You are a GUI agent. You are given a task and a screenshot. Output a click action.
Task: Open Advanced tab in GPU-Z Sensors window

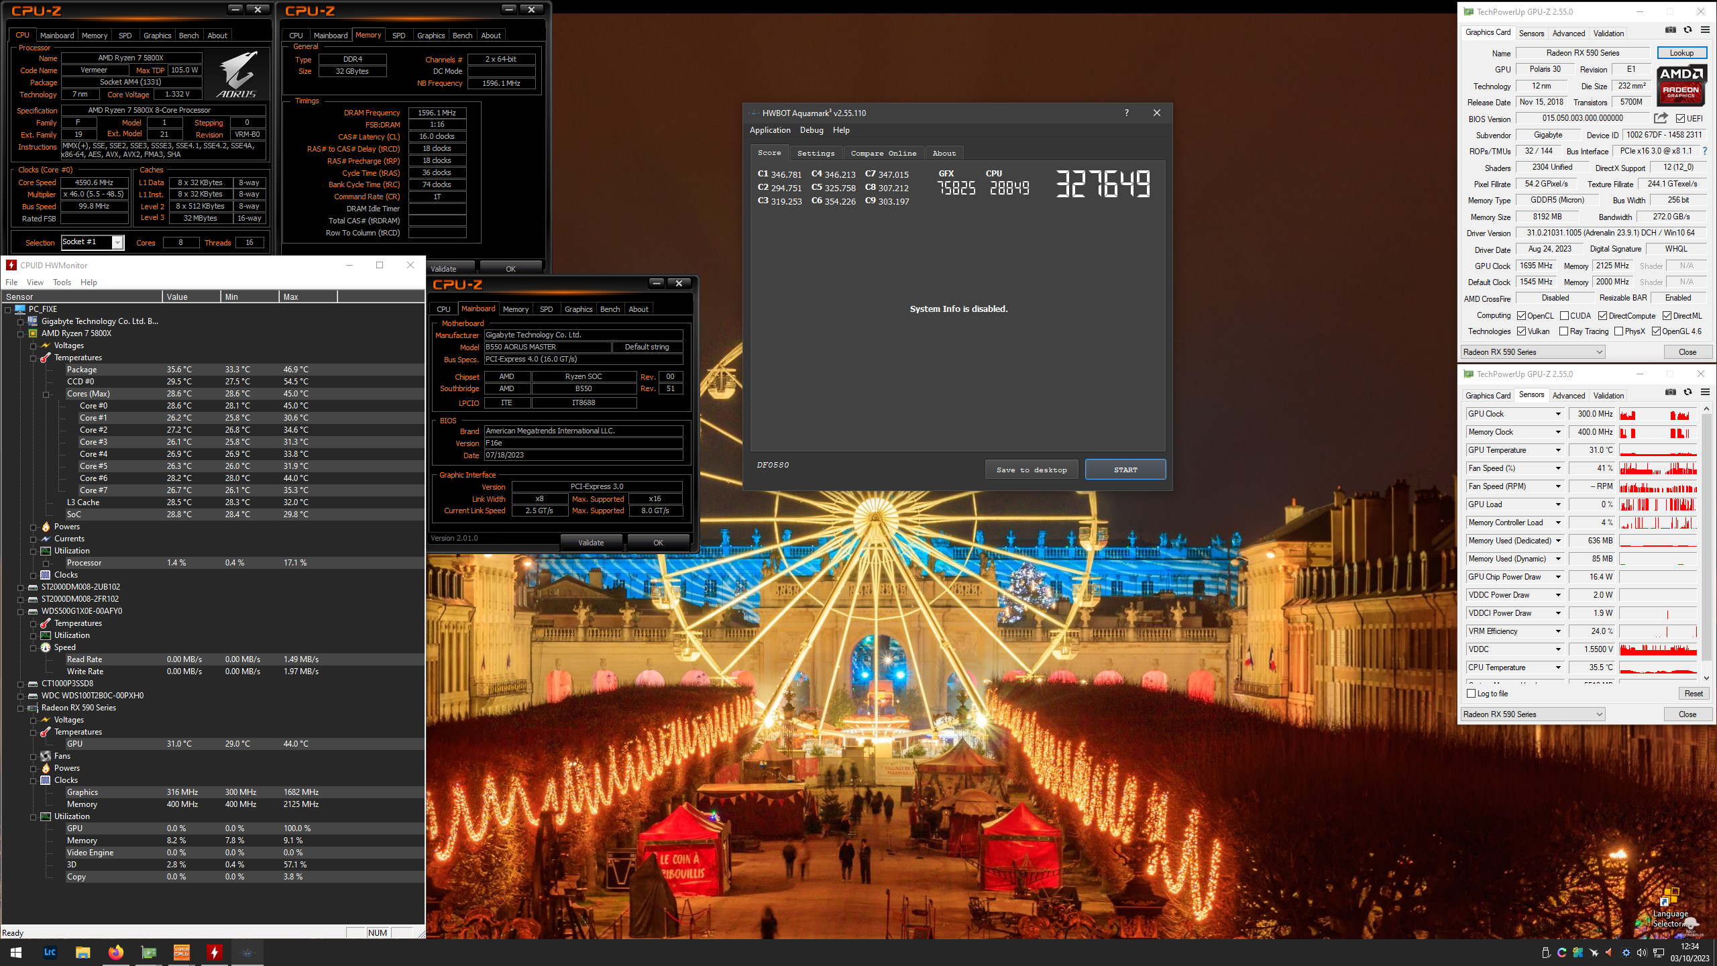tap(1569, 395)
